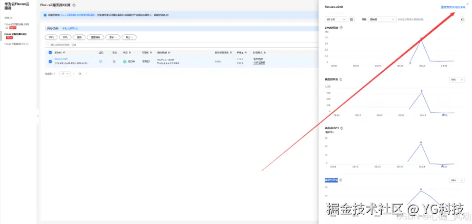Image resolution: width=472 pixels, height=224 pixels.
Task: Click the blue public IP address link
Action: coord(240,59)
